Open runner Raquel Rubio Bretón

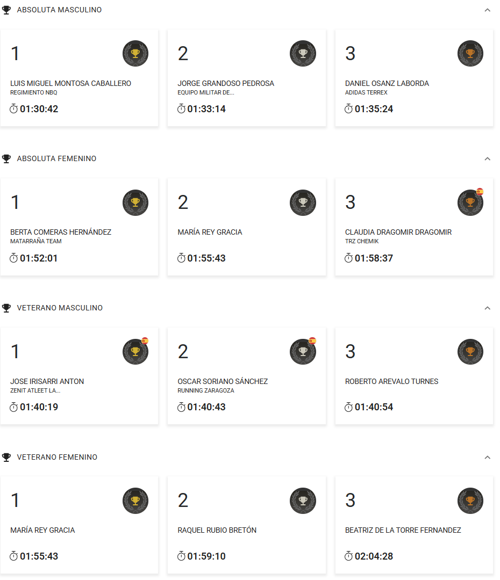click(217, 531)
